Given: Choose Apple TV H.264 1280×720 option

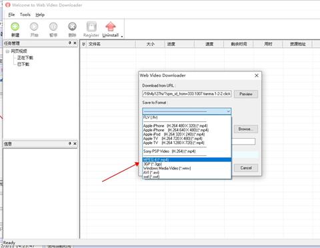Looking at the screenshot, I should [187, 143].
